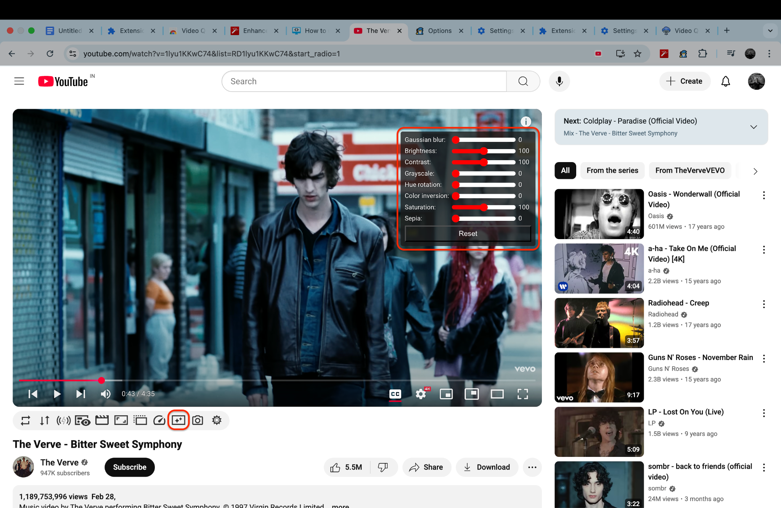Open Radiohead - Creep video title
This screenshot has height=508, width=781.
coord(678,303)
